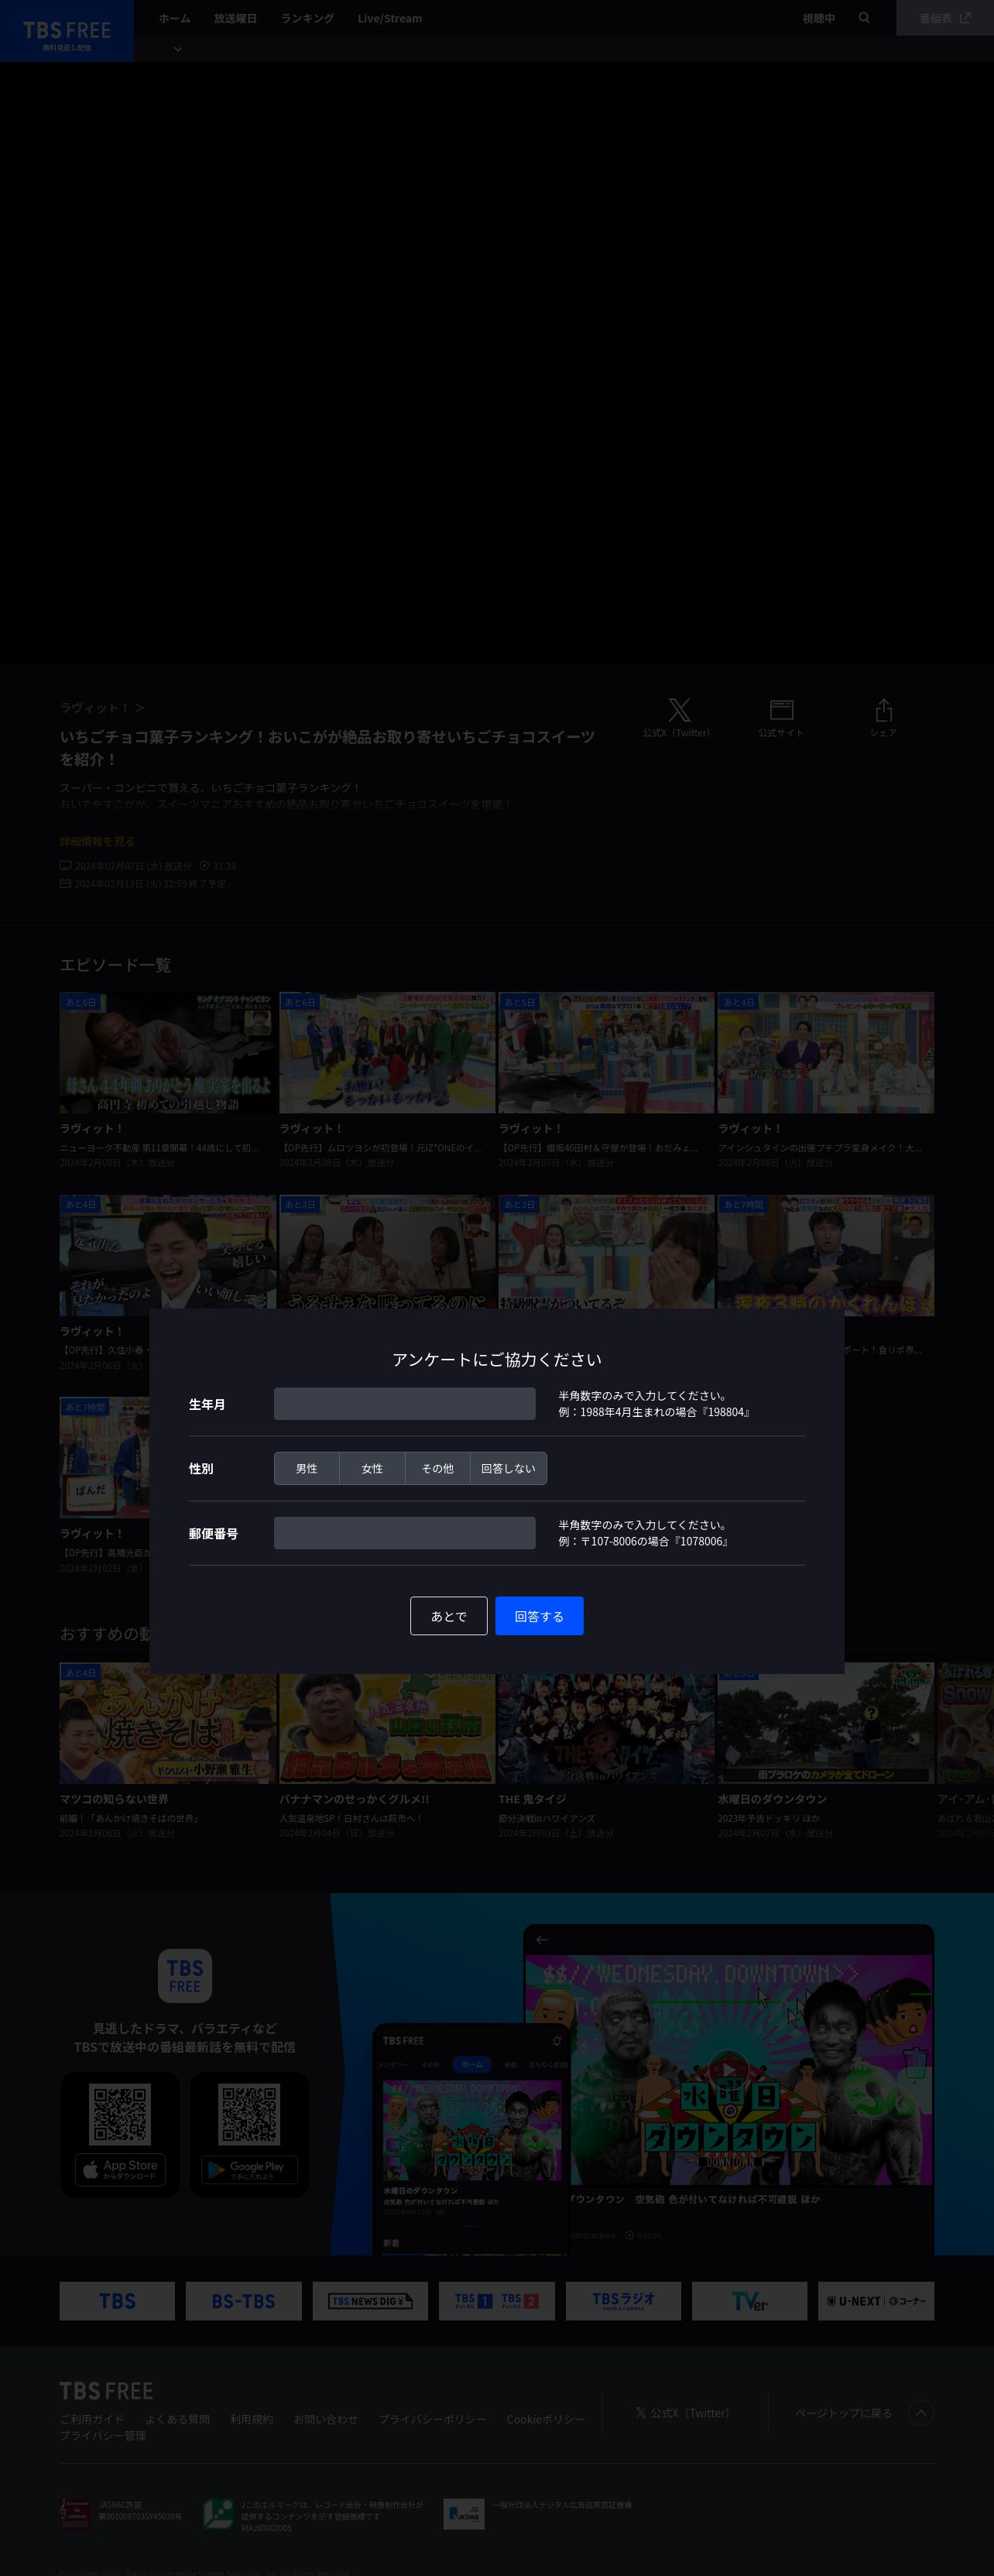Open Cookieポリシー footer link
The image size is (994, 2576).
[545, 2419]
